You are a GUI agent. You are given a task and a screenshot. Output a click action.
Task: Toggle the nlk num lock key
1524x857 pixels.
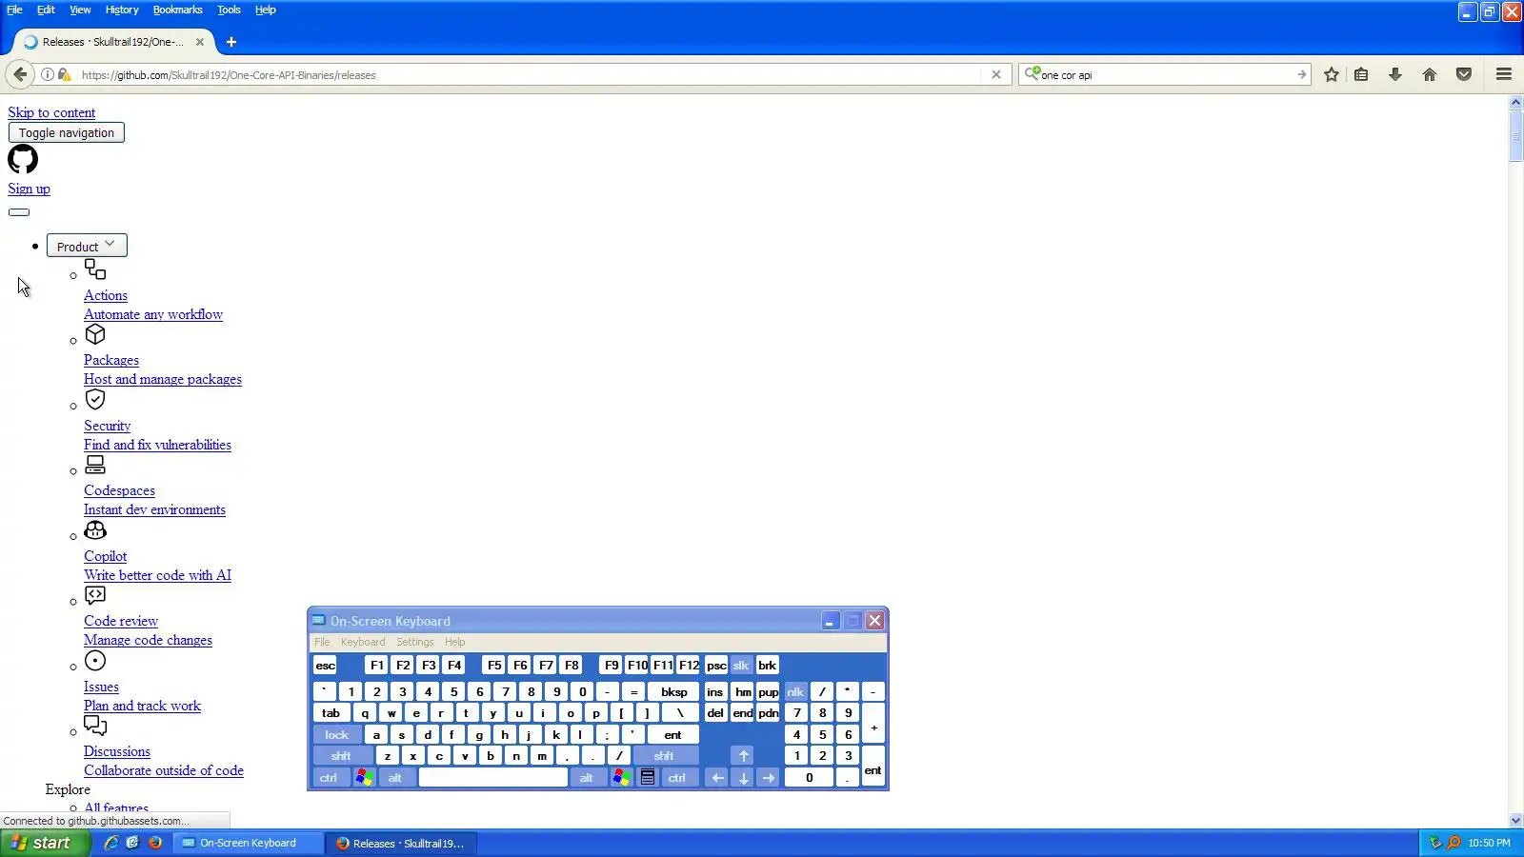click(795, 692)
